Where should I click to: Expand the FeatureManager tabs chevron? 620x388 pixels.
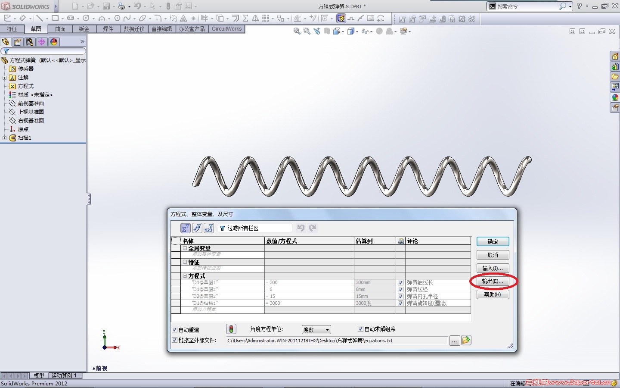tap(82, 42)
